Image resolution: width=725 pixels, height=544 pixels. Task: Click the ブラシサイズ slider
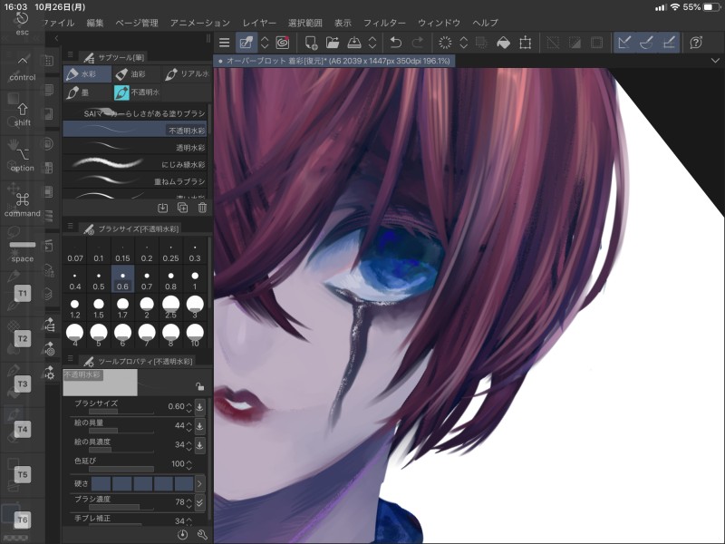121,411
